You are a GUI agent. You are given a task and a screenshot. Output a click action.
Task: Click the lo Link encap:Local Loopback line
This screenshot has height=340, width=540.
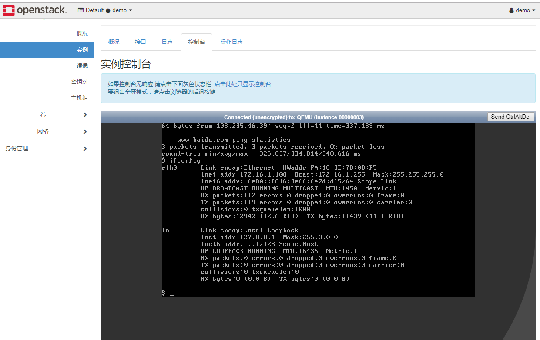(x=230, y=230)
